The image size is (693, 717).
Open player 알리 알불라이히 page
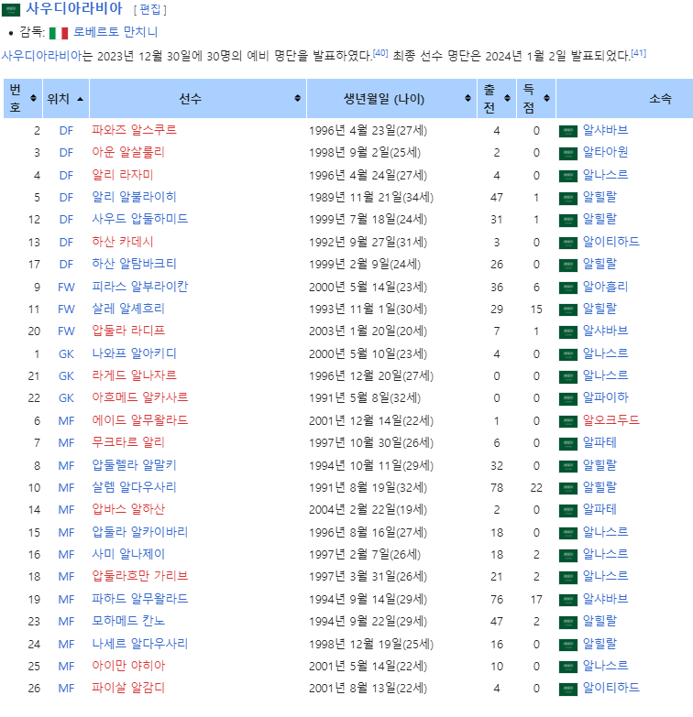pos(134,197)
